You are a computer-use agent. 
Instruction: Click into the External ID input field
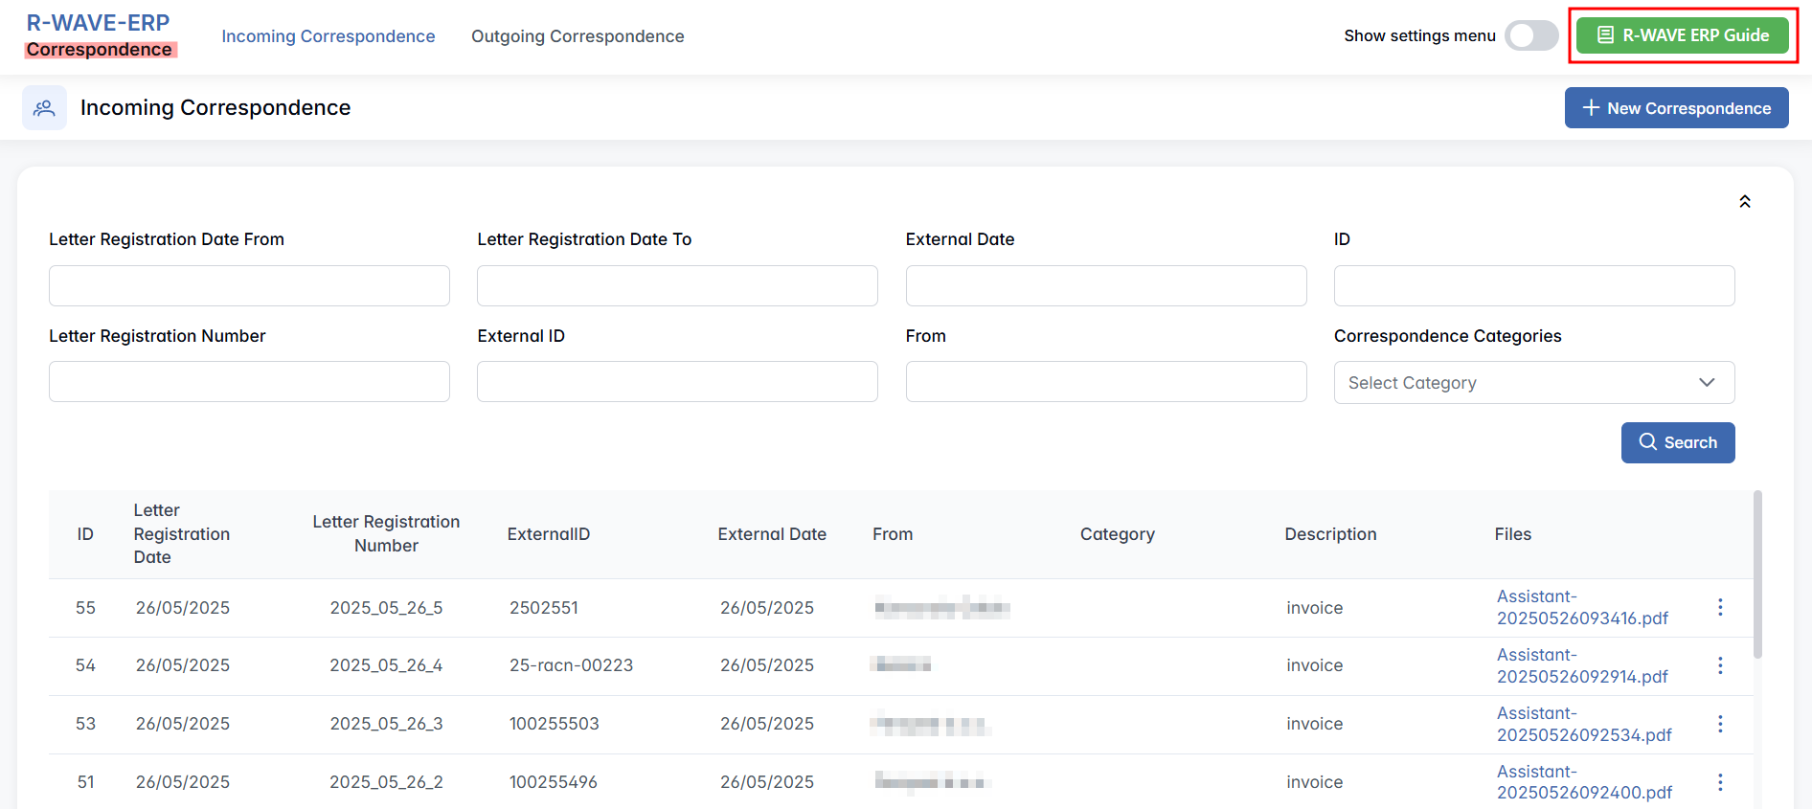tap(677, 382)
